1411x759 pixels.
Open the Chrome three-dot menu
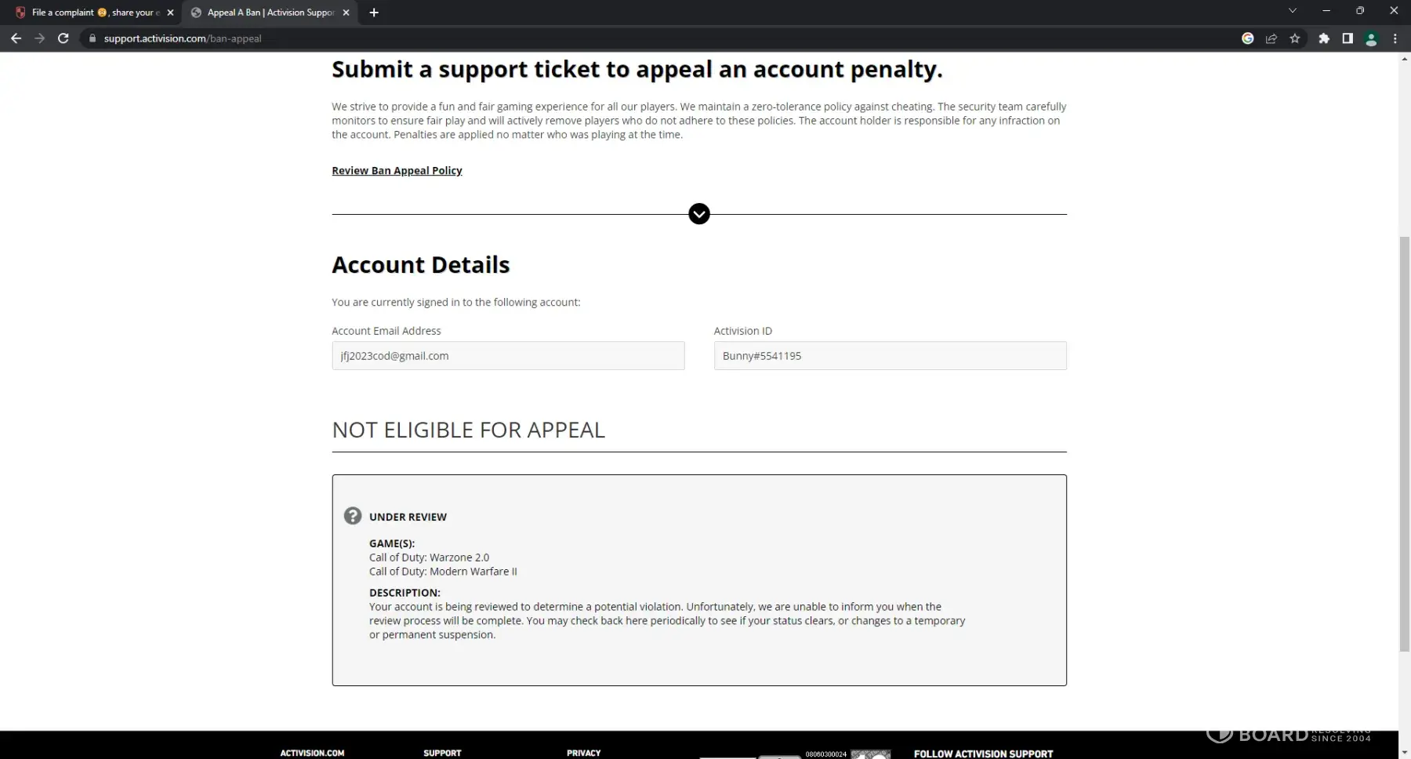[x=1395, y=38]
